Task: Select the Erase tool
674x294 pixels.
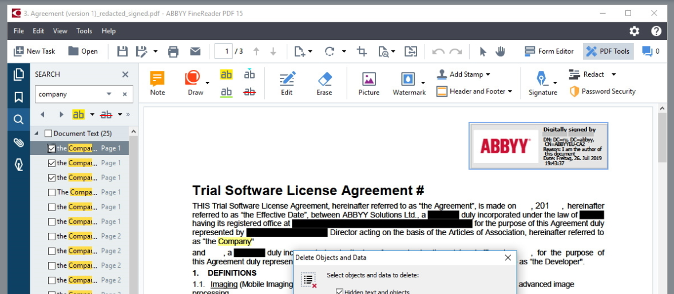Action: (324, 83)
